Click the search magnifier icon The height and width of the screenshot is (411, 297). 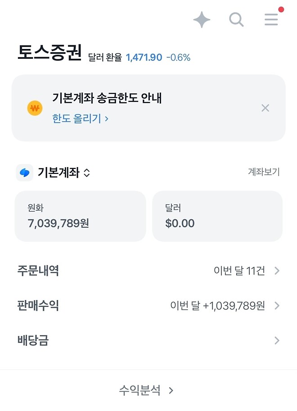point(236,19)
